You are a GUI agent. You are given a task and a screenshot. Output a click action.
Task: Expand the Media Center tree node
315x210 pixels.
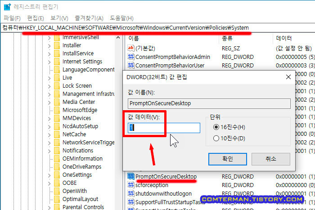tap(49, 103)
